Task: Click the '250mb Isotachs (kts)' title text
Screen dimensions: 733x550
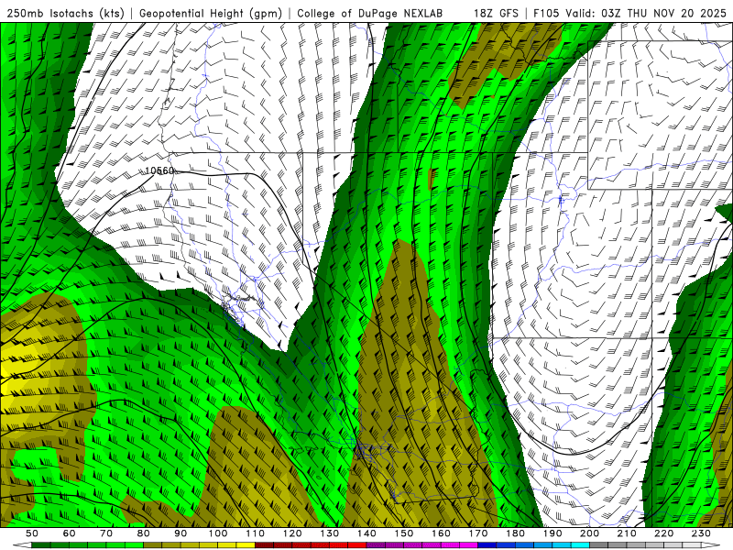Action: coord(65,13)
